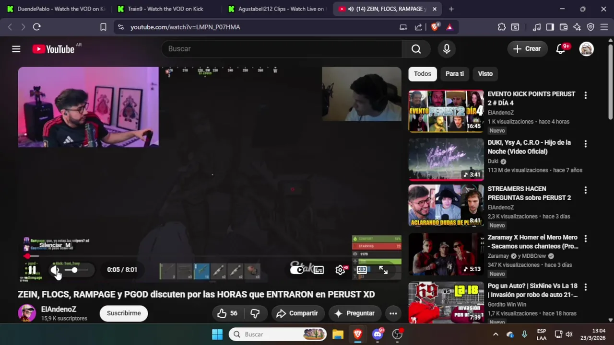Open DUKI Hijo de la Noche thumbnail
Viewport: 614px width, 345px height.
tap(446, 160)
